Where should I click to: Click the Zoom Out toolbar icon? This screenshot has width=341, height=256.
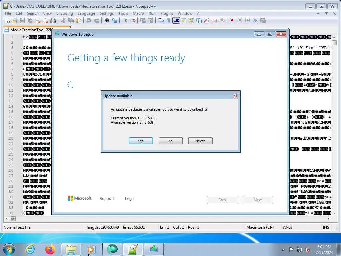(133, 20)
